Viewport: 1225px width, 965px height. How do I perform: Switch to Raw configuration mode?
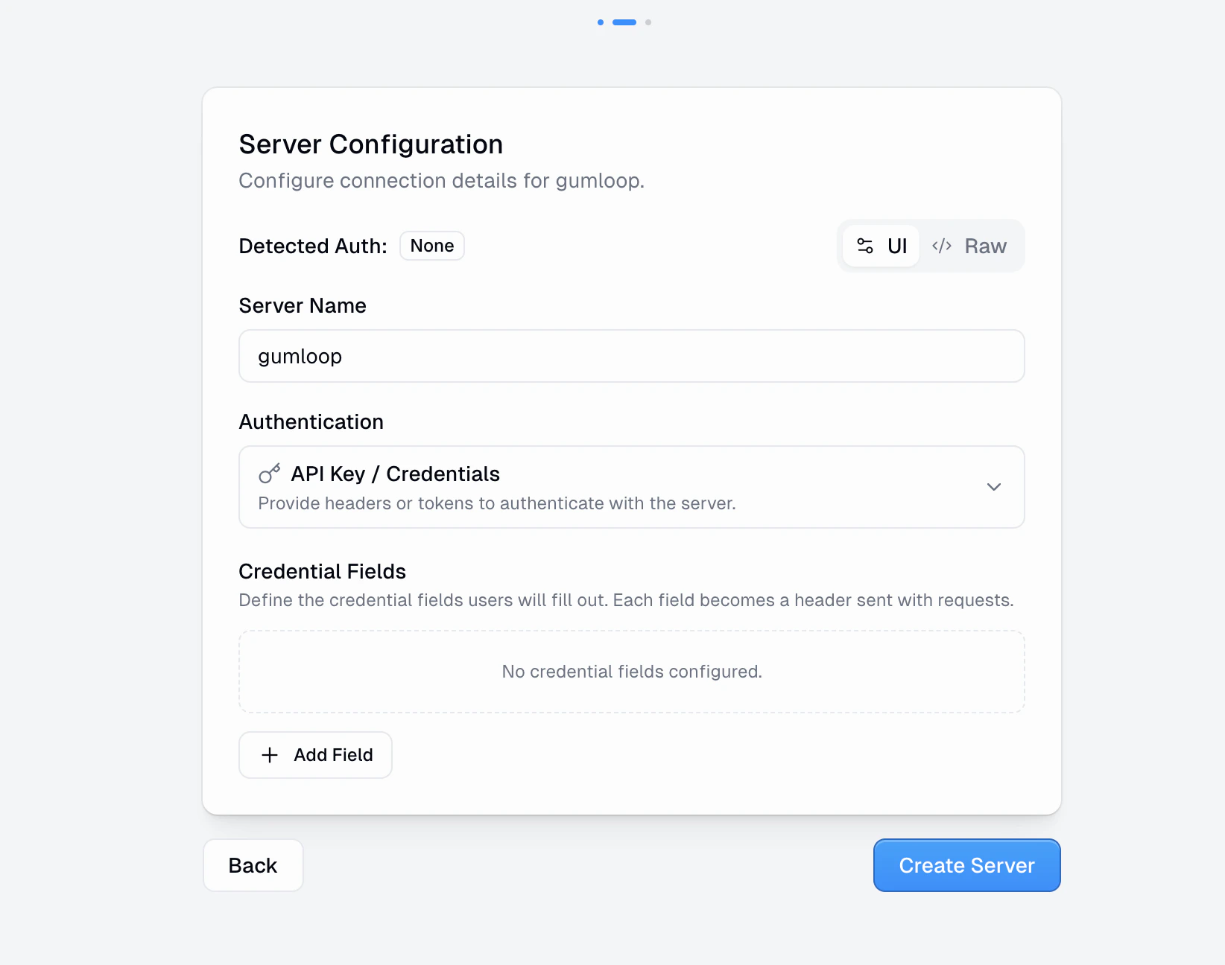click(x=971, y=246)
